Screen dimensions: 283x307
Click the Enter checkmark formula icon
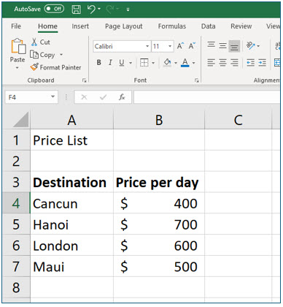click(103, 97)
